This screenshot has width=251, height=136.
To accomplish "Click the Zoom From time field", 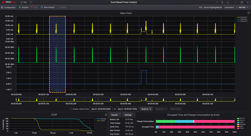I will [100, 109].
